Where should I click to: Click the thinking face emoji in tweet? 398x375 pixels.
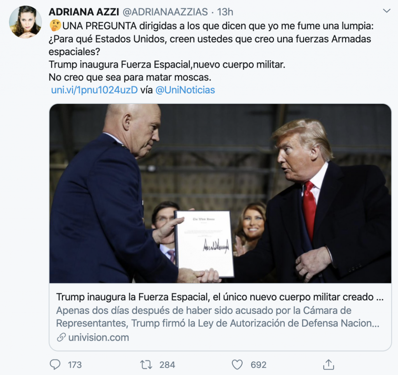tap(55, 25)
